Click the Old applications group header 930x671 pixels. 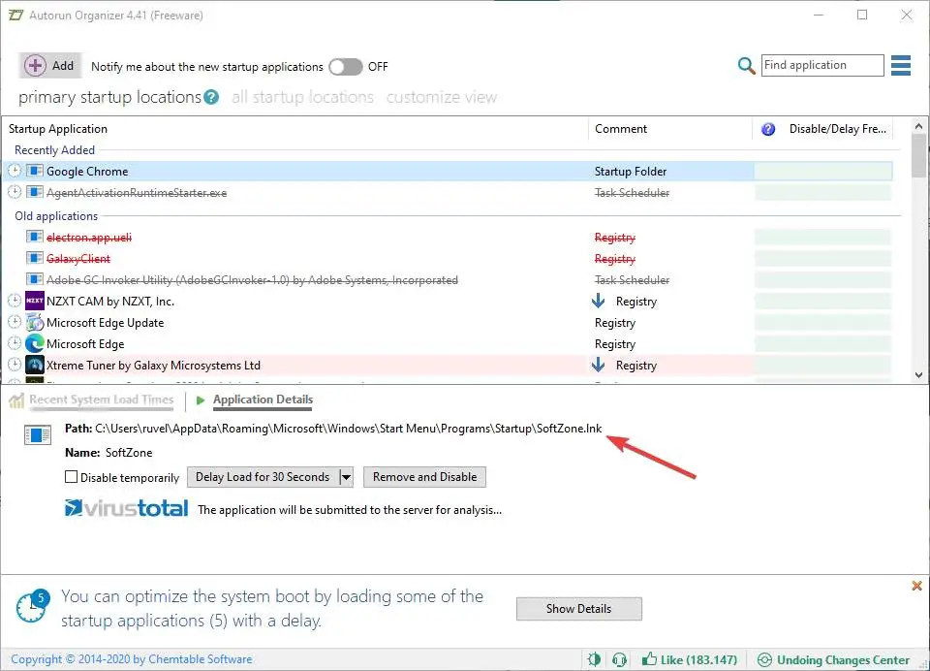tap(56, 216)
